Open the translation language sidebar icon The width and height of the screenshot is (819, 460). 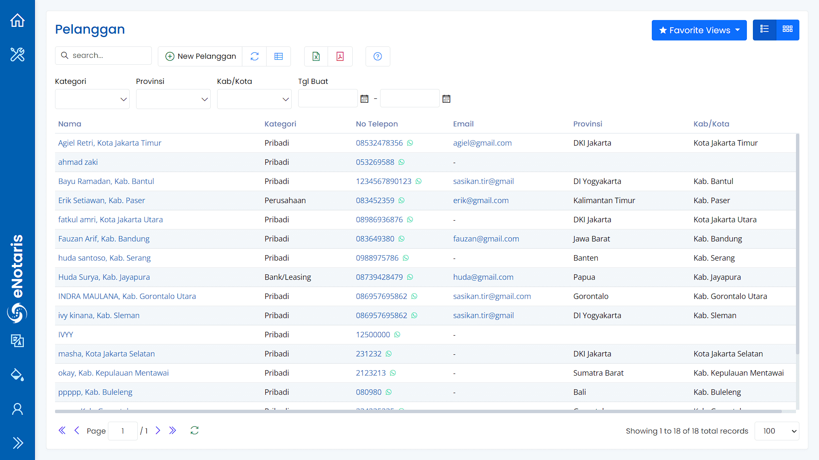click(x=17, y=341)
